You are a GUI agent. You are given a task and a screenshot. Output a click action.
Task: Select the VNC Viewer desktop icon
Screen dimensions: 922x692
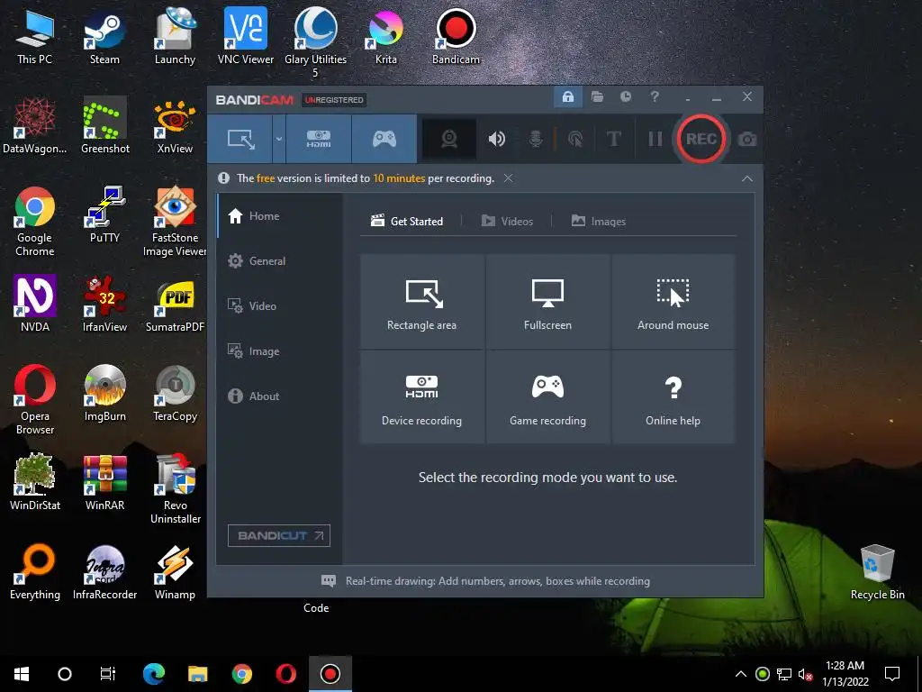pos(245,36)
